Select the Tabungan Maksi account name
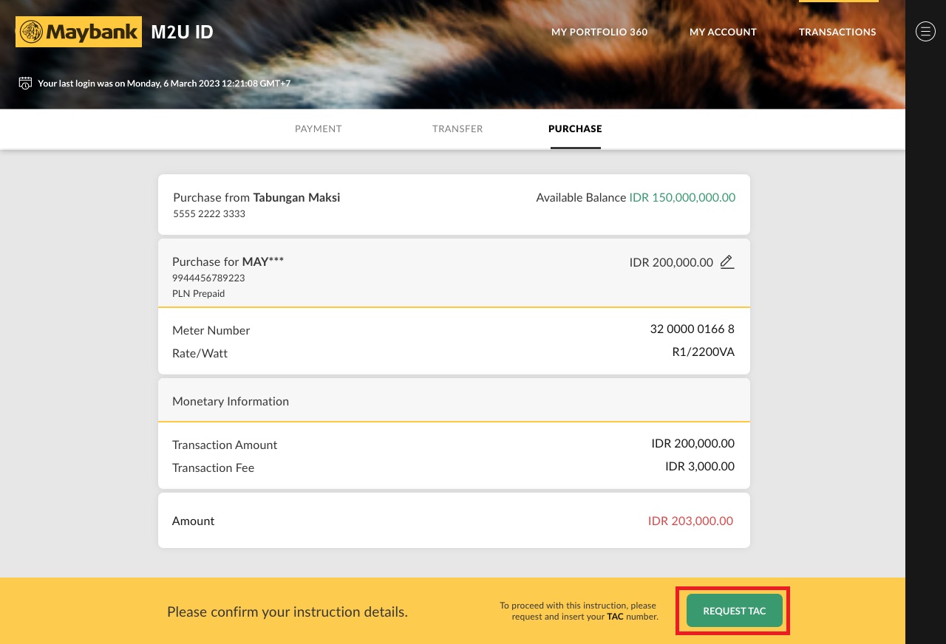The image size is (946, 644). 296,197
